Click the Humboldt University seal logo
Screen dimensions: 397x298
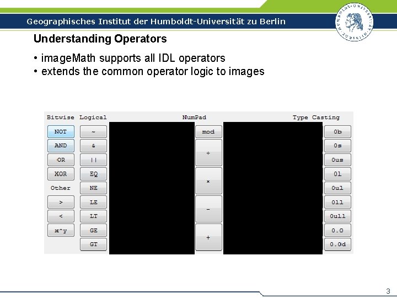point(354,22)
